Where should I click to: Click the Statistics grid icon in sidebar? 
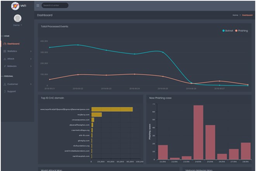coord(5,51)
